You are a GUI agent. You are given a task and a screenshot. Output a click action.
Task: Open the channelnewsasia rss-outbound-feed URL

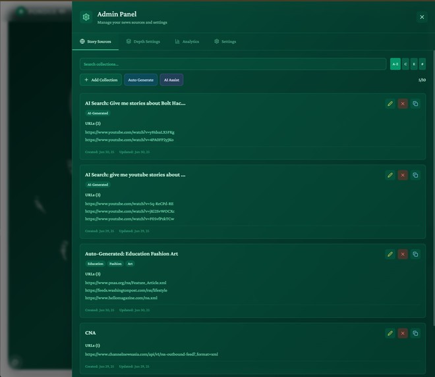point(152,354)
